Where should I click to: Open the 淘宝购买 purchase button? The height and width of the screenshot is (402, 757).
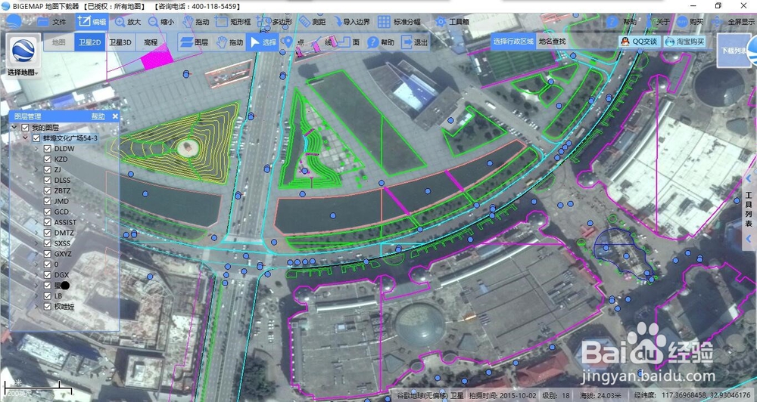pos(684,42)
